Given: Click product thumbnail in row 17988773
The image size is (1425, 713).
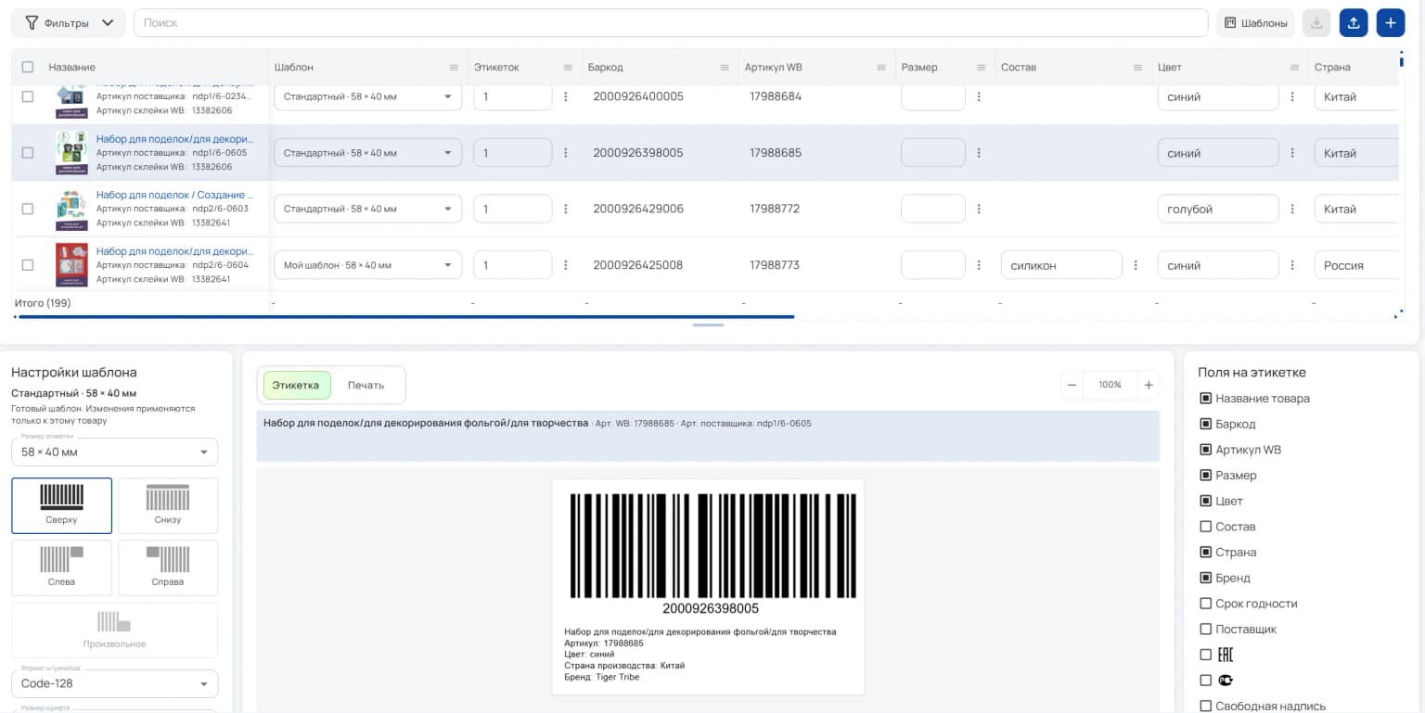Looking at the screenshot, I should point(71,264).
